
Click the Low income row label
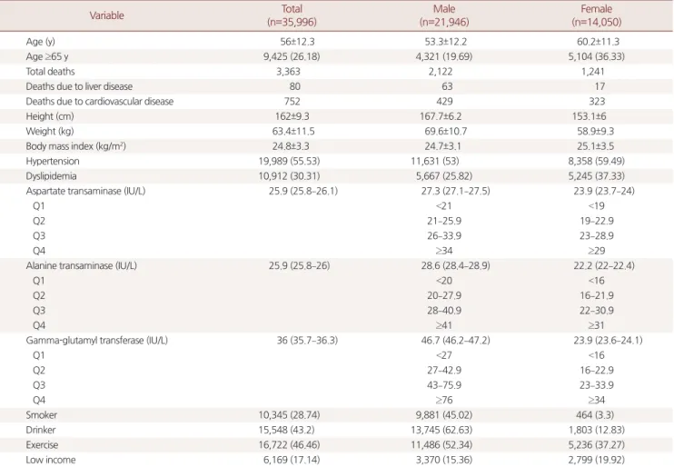pos(50,460)
